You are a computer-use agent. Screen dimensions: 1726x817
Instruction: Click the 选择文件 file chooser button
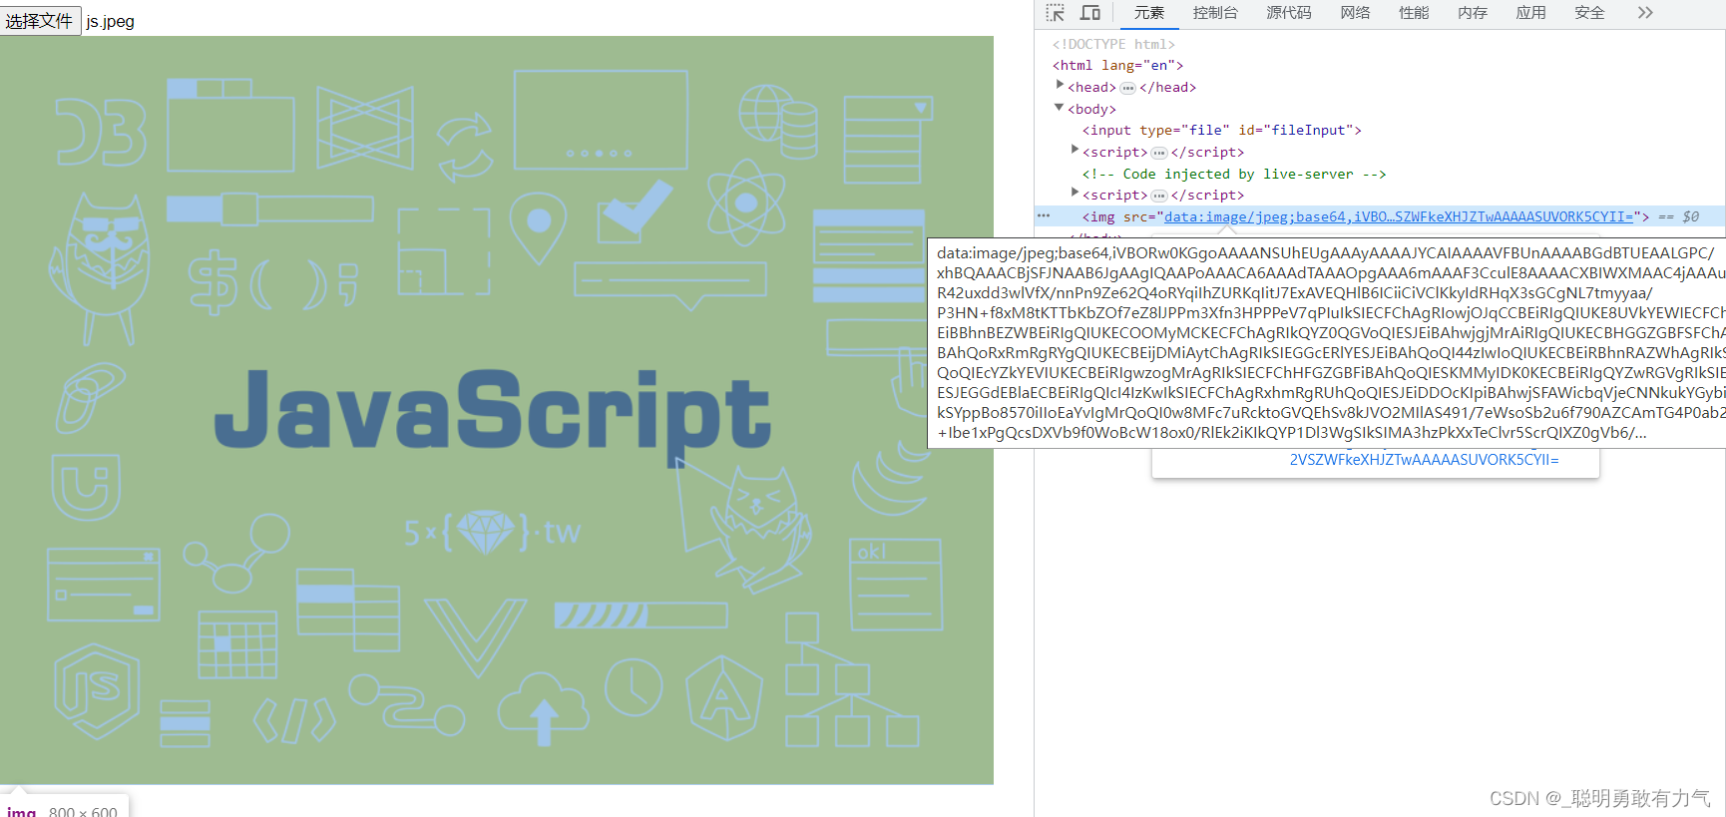click(x=40, y=21)
